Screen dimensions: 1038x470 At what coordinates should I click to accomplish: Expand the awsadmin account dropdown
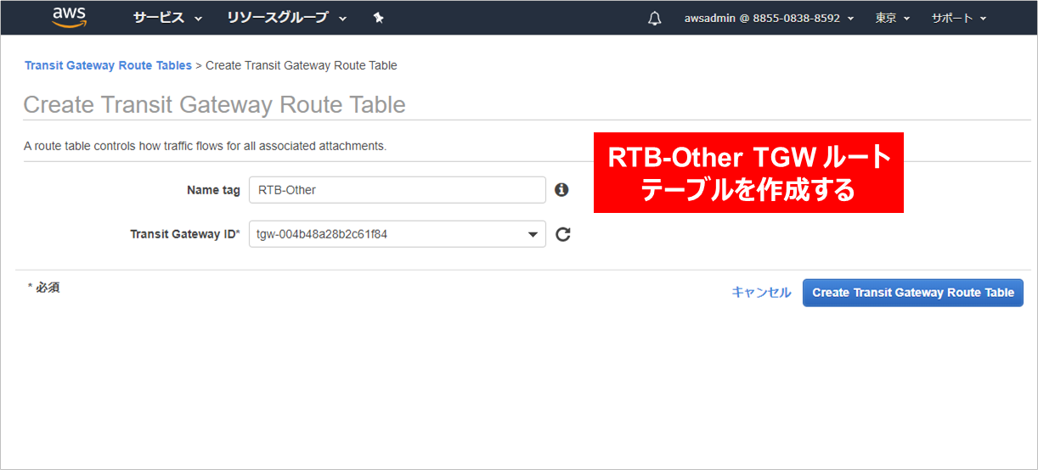pyautogui.click(x=769, y=18)
